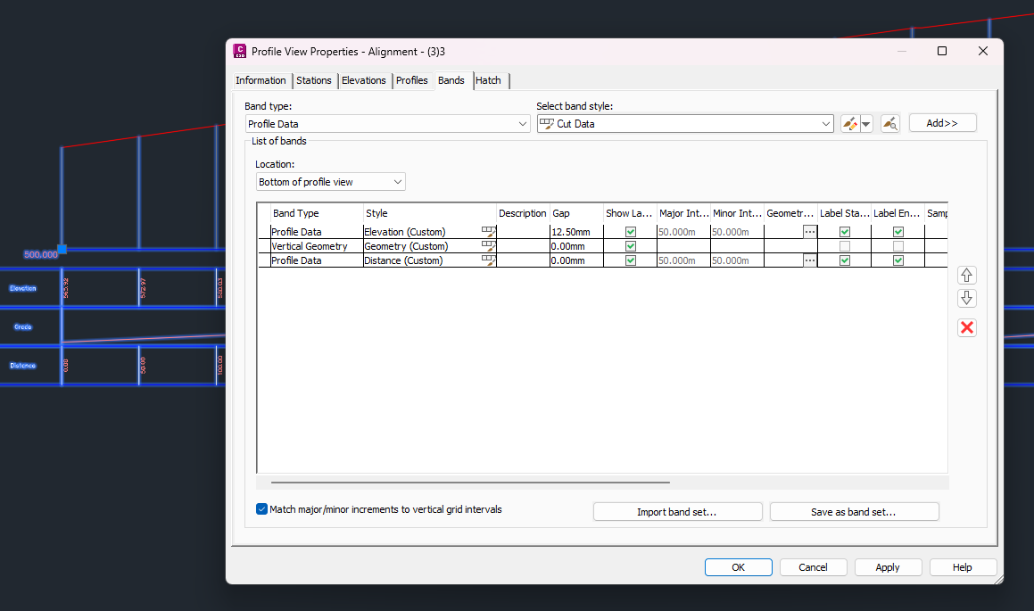Switch to the Stations tab
Screen dimensions: 1034x611
pos(314,80)
